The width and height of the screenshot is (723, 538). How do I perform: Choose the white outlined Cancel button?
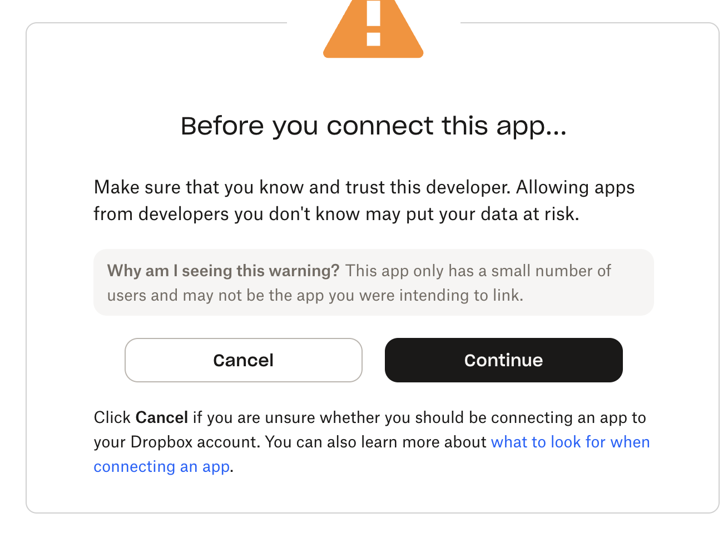(244, 360)
